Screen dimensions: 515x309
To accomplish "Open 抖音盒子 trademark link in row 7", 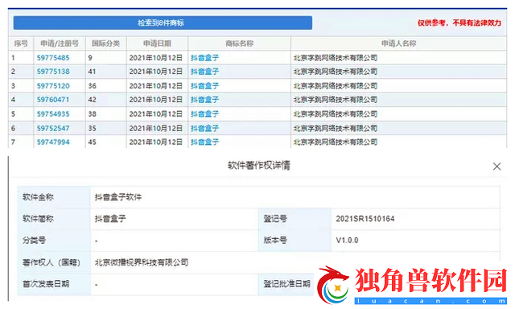I will point(204,142).
